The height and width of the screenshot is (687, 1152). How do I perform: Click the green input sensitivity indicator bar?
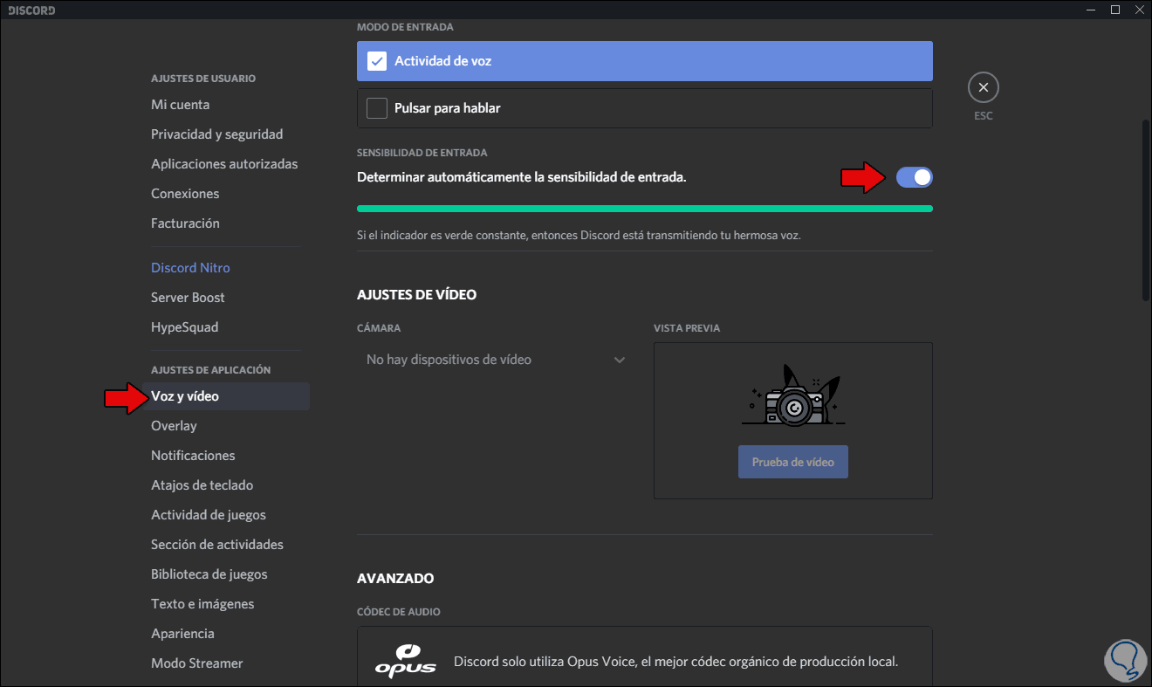pyautogui.click(x=645, y=209)
